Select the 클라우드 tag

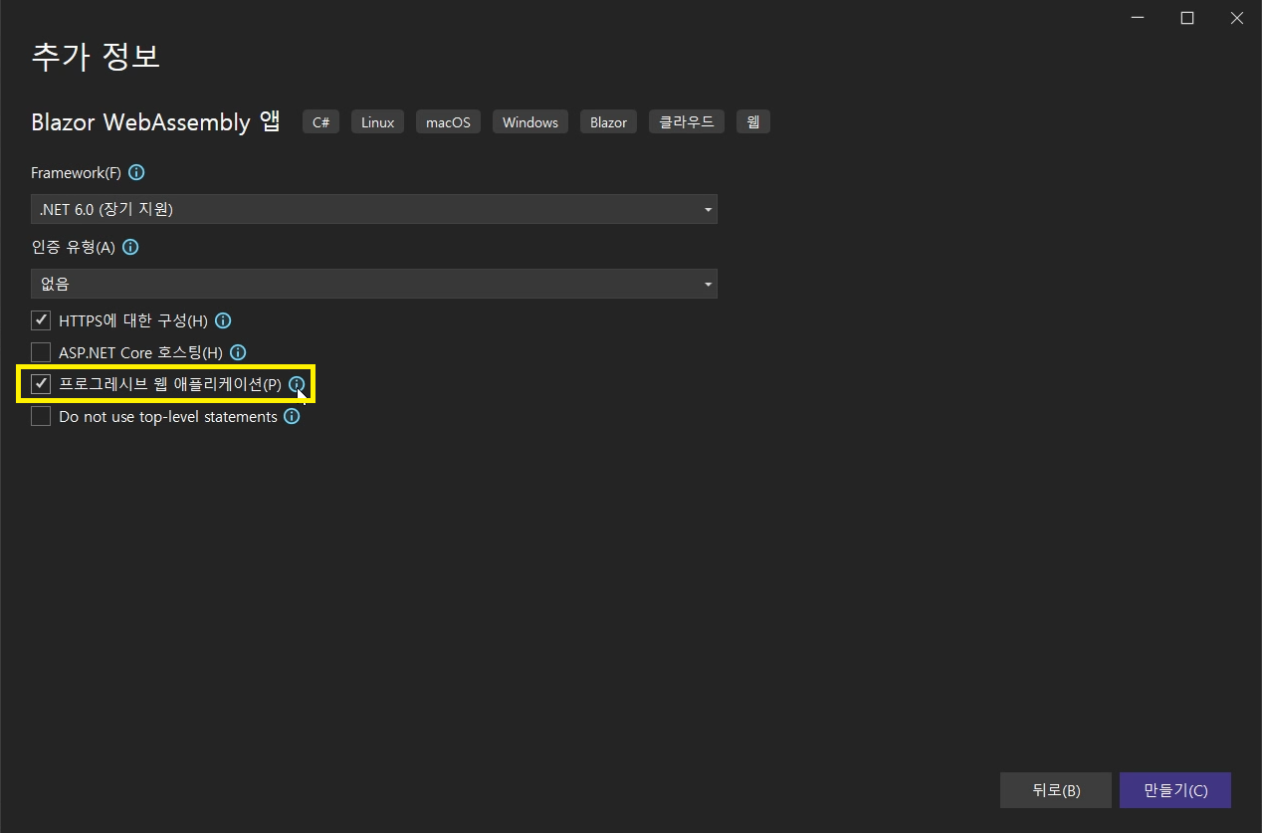coord(687,122)
